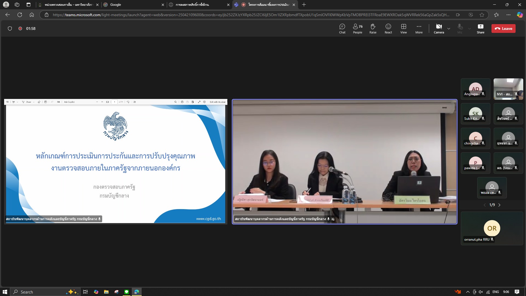Open the meeting Chat panel
526x296 pixels.
point(342,29)
